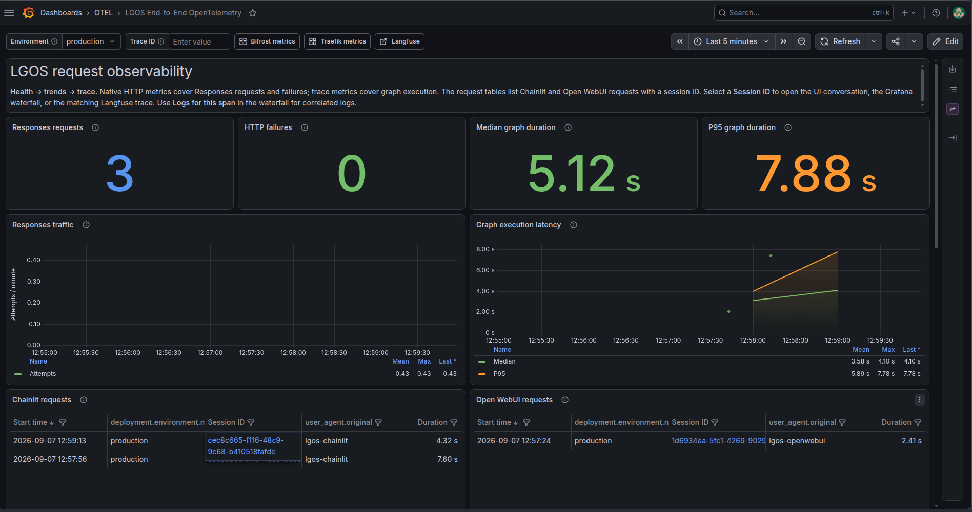Open the user profile avatar
The width and height of the screenshot is (972, 512).
click(x=959, y=13)
